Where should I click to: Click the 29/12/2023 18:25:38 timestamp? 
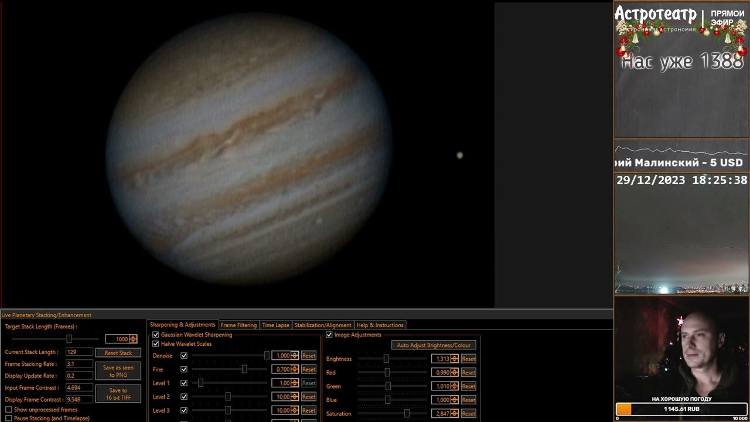click(682, 181)
